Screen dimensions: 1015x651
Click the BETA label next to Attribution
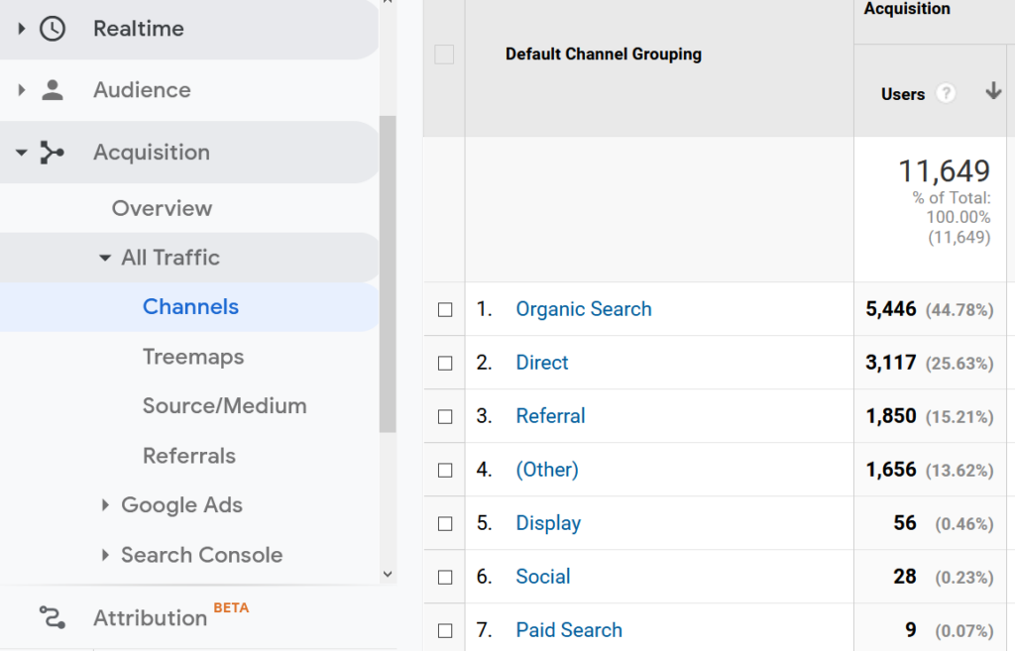click(230, 607)
